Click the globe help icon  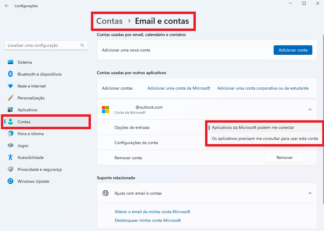point(106,193)
